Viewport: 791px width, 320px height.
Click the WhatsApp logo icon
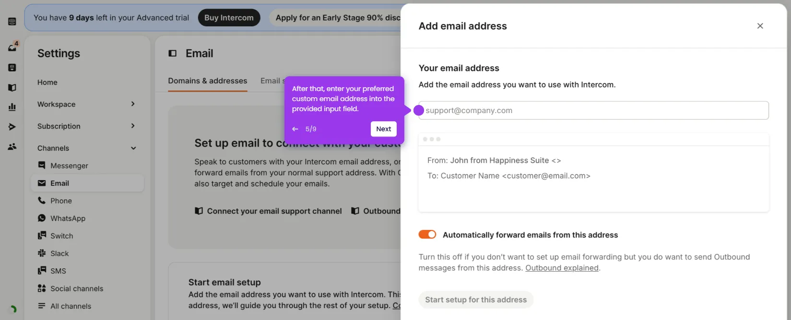[42, 218]
